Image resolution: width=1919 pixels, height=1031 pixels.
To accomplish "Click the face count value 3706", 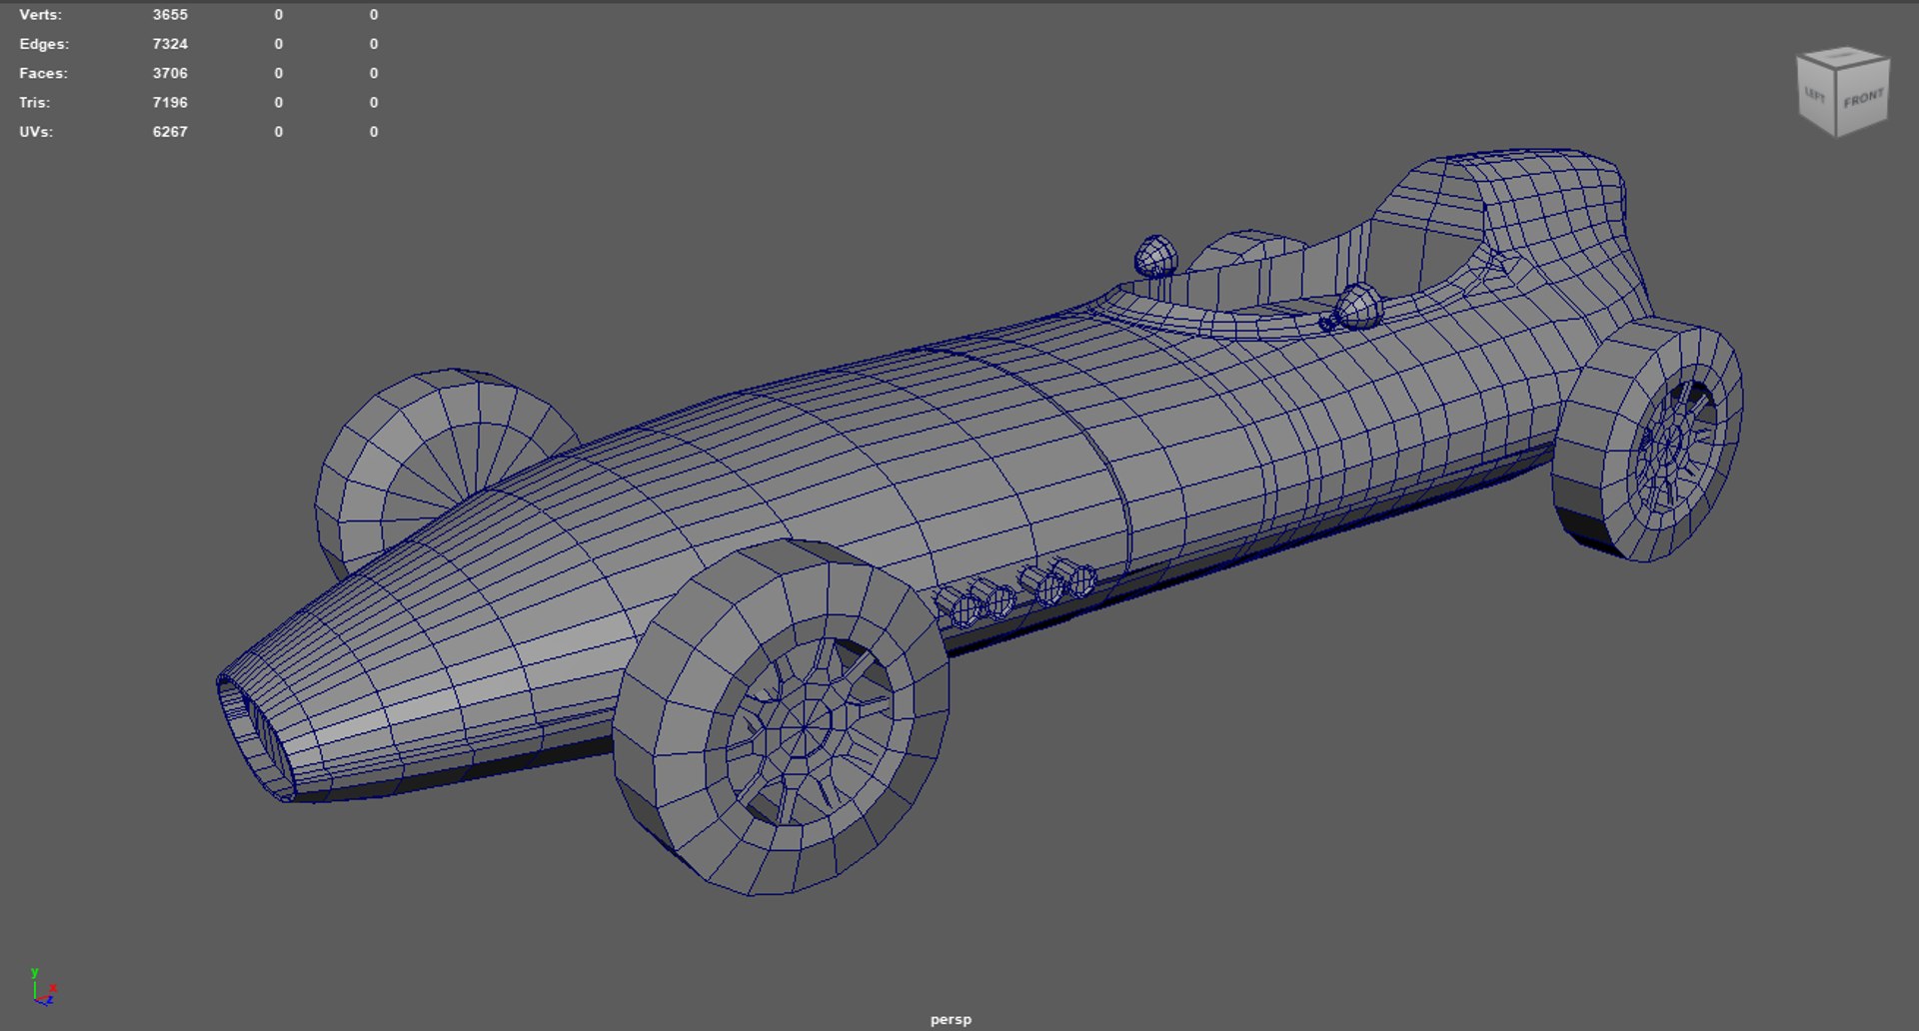I will click(x=170, y=73).
